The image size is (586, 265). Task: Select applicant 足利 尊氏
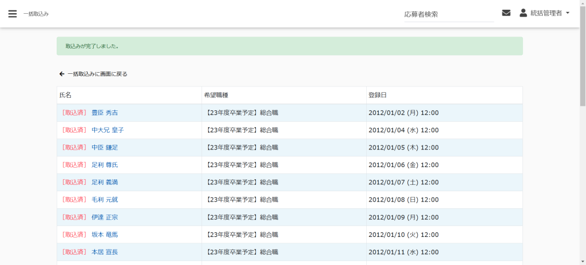[105, 165]
